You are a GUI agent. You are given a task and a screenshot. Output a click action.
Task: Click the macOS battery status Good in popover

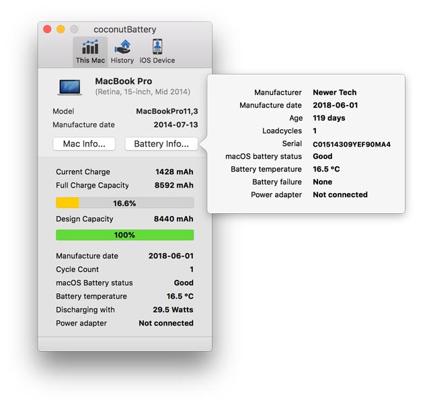[x=323, y=156]
